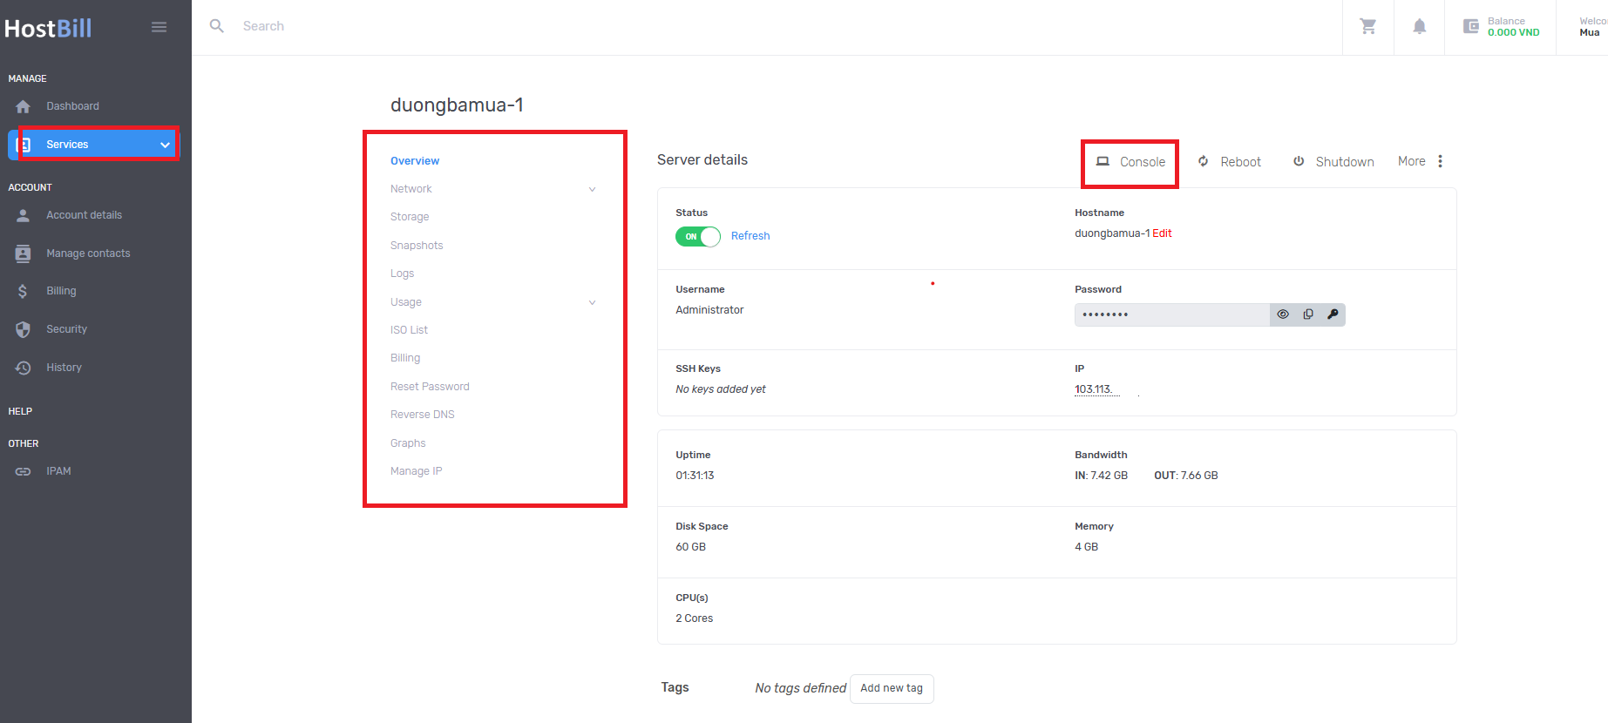Click the Add new tag button

click(891, 688)
